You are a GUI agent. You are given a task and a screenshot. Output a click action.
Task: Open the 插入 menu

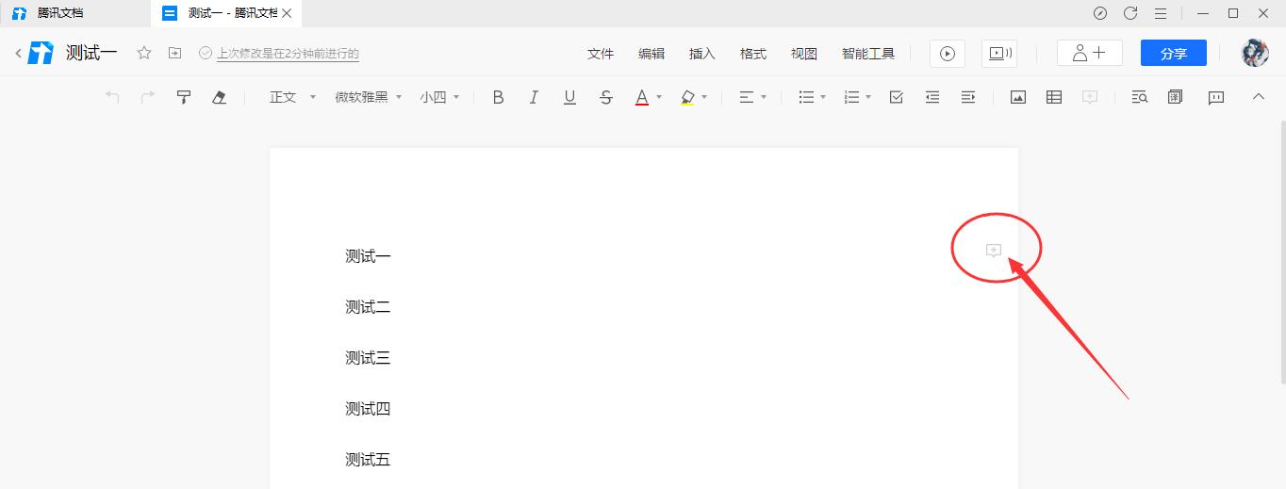[x=702, y=54]
